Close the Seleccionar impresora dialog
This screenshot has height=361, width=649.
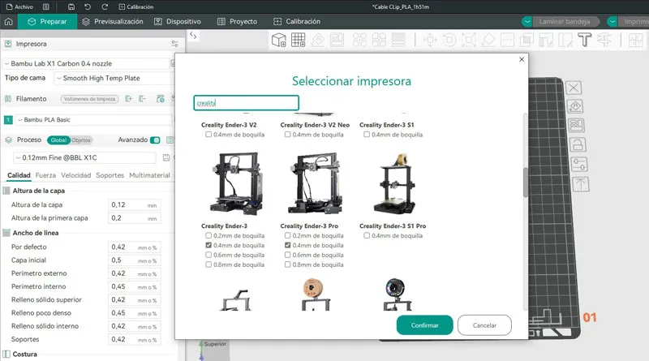(x=522, y=59)
